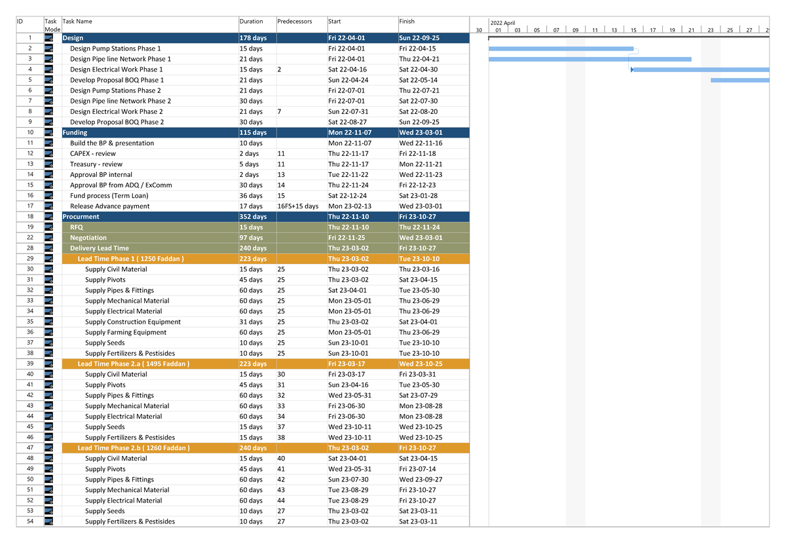Click the Task Mode icon on the Funding row
The width and height of the screenshot is (786, 551).
pos(48,132)
